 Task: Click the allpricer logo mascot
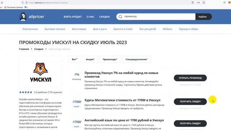pos(23,17)
